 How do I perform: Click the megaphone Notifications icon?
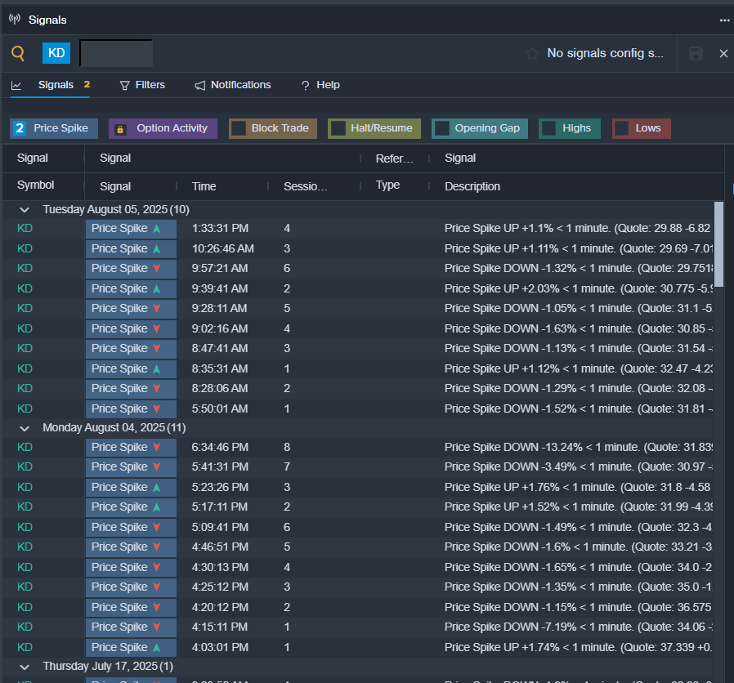coord(200,85)
